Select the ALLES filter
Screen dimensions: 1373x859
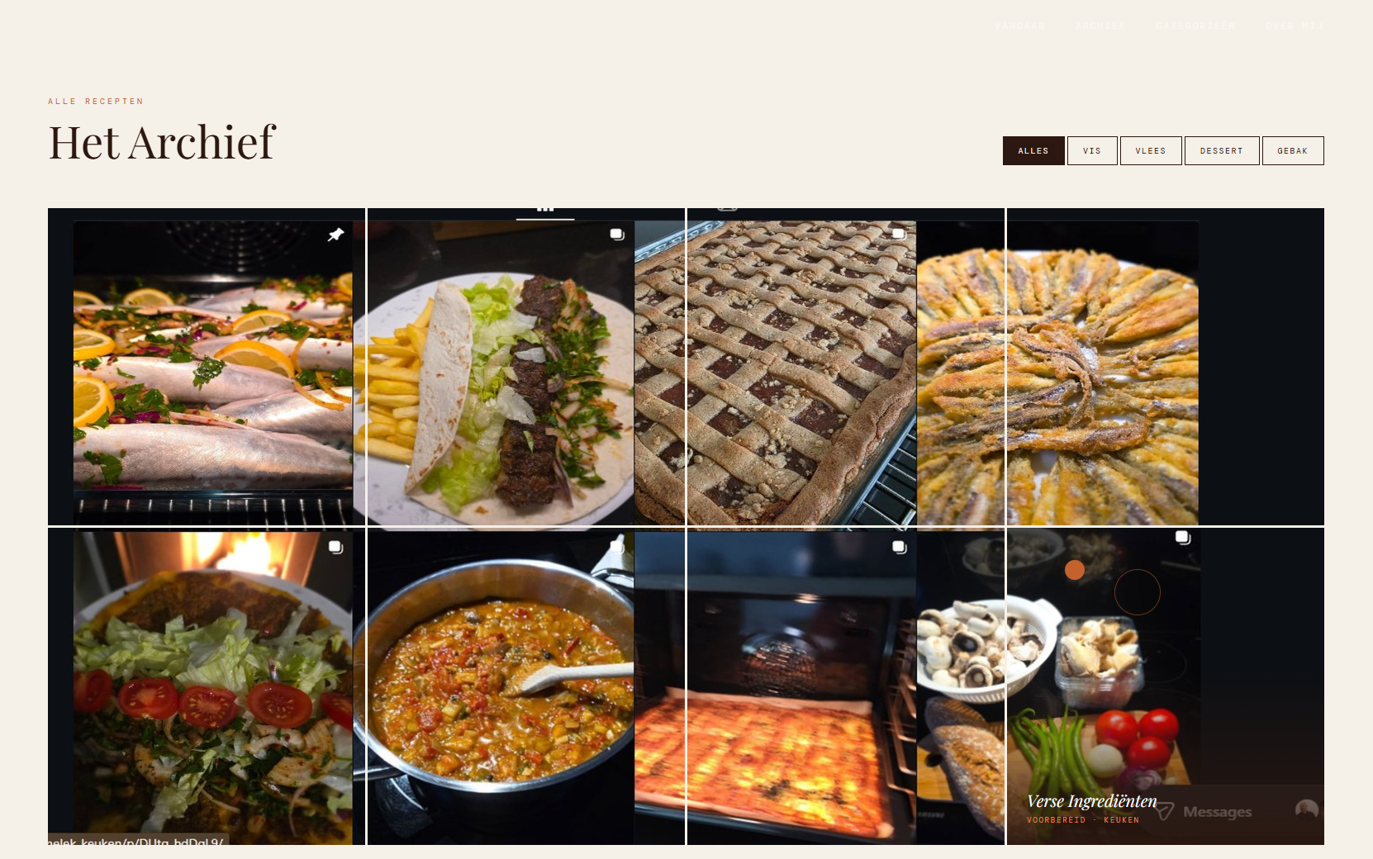point(1033,150)
